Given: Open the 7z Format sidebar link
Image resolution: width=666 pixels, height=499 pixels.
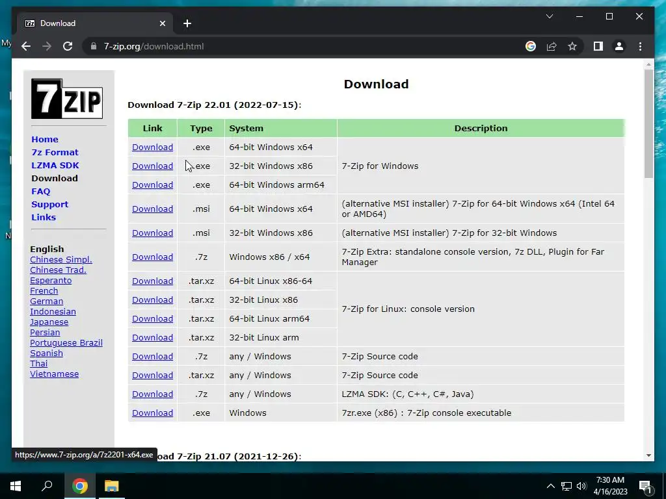Looking at the screenshot, I should point(55,152).
